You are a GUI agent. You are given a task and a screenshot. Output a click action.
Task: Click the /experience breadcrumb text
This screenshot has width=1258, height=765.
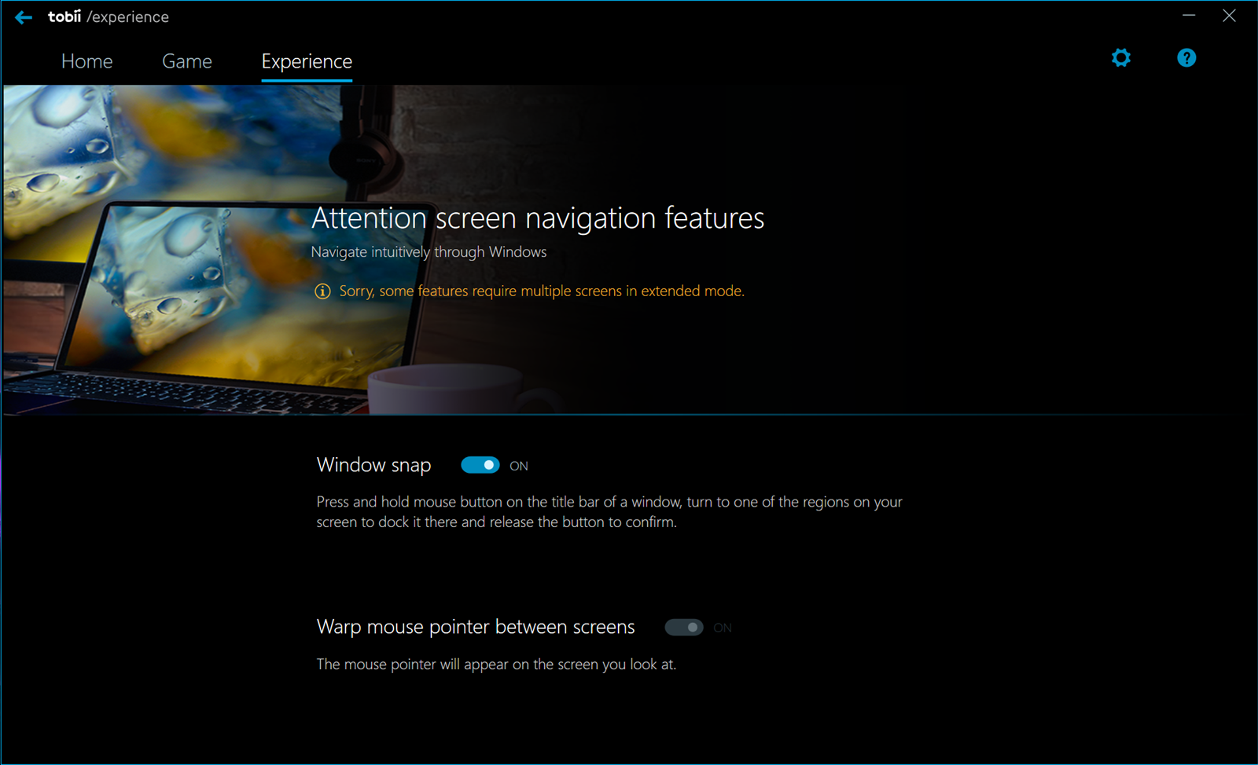pos(128,17)
